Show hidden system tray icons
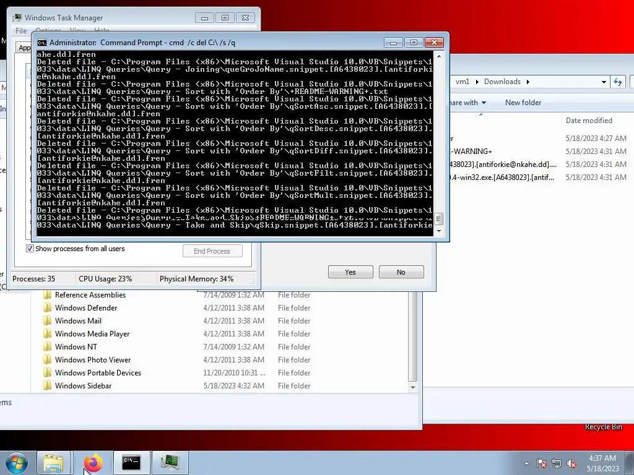This screenshot has height=475, width=634. pyautogui.click(x=526, y=463)
